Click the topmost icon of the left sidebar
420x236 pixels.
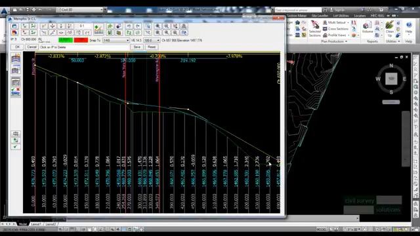pos(16,58)
